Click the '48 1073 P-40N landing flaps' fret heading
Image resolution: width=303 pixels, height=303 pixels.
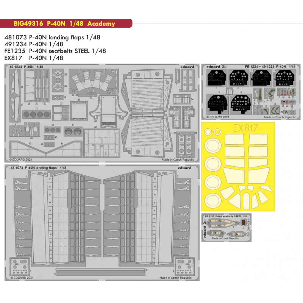point(39,168)
